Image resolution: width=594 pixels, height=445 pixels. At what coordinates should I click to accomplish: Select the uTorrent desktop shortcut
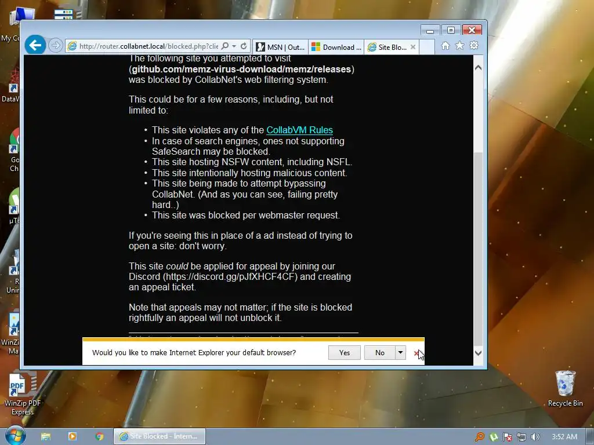(x=14, y=206)
